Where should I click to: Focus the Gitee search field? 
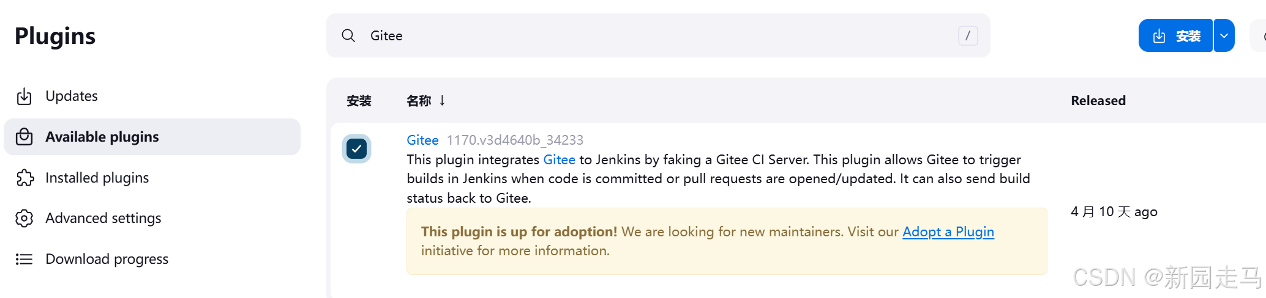coord(658,35)
